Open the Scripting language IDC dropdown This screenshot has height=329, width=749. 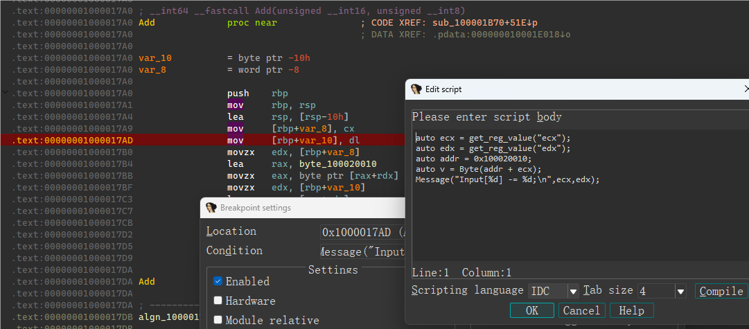coord(573,291)
